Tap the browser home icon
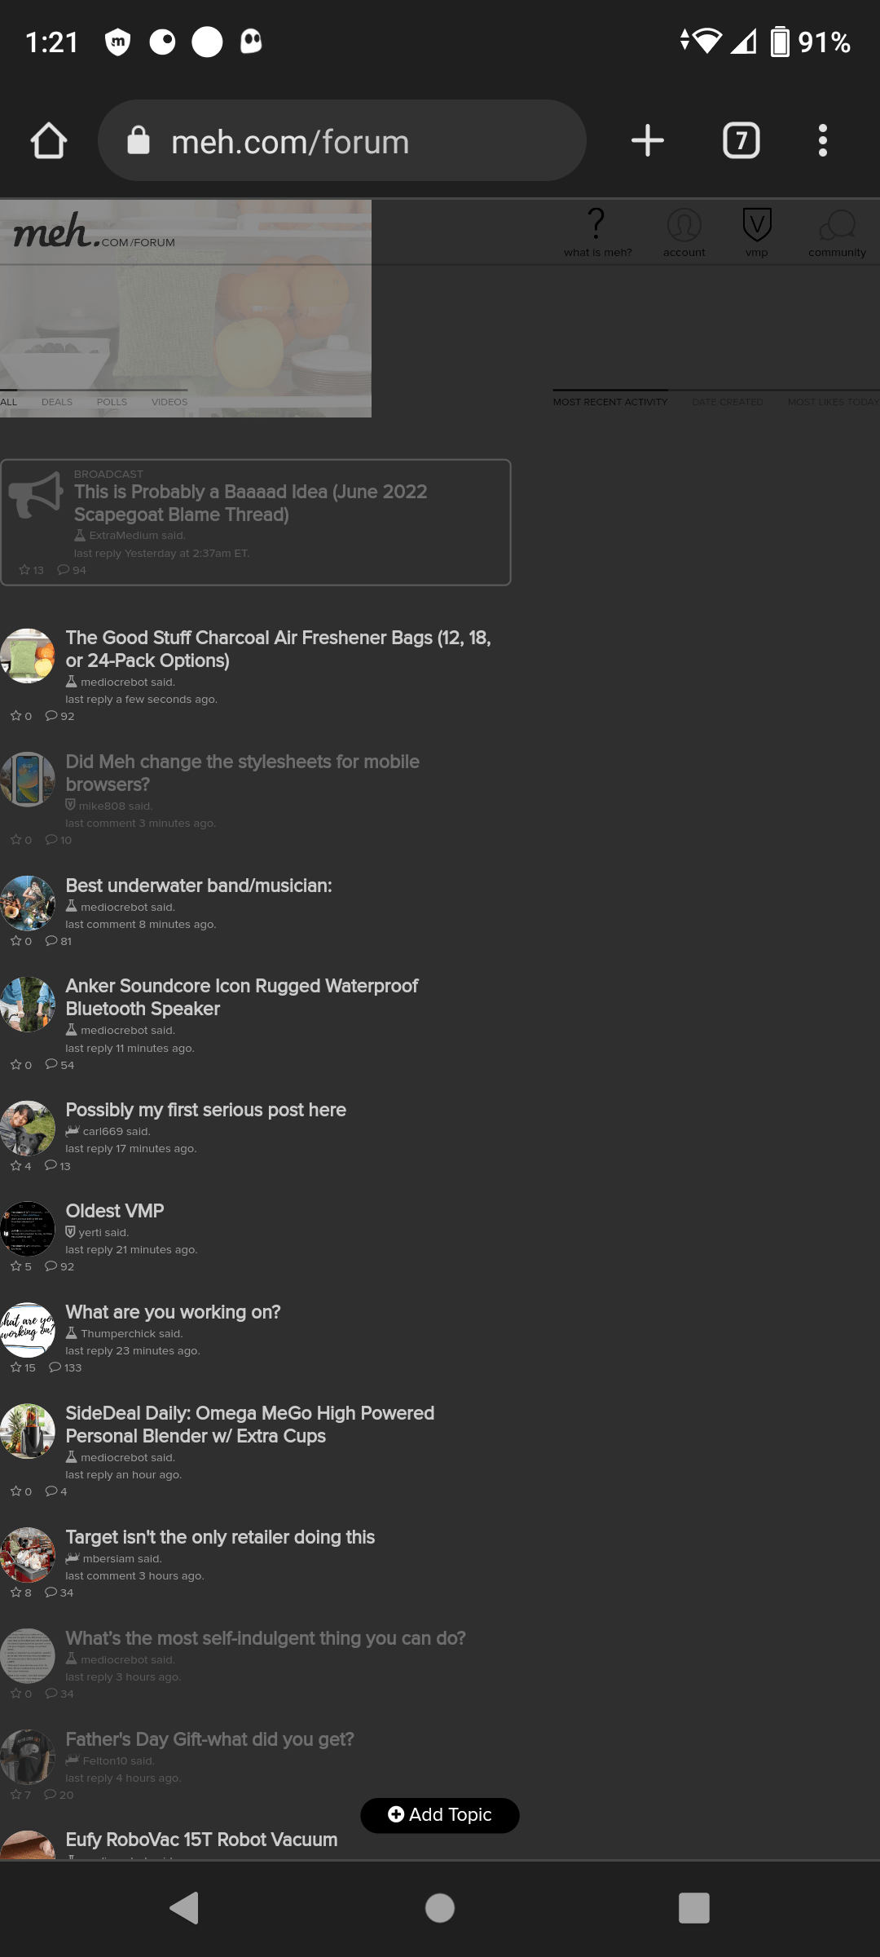880x1957 pixels. (49, 140)
